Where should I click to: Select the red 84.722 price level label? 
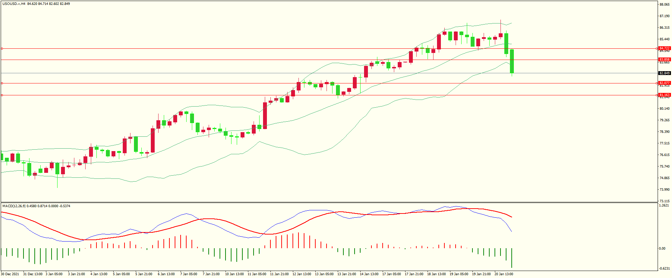[x=665, y=48]
